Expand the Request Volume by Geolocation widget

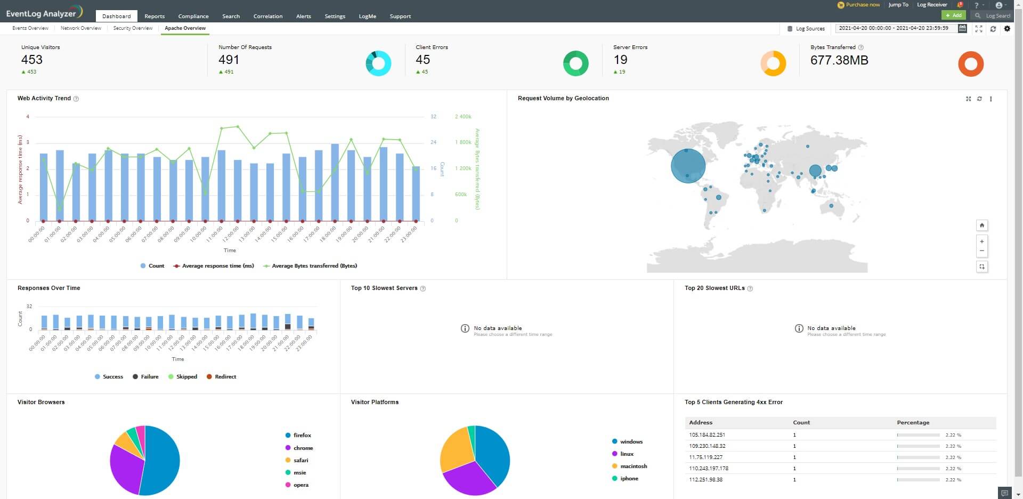tap(968, 99)
